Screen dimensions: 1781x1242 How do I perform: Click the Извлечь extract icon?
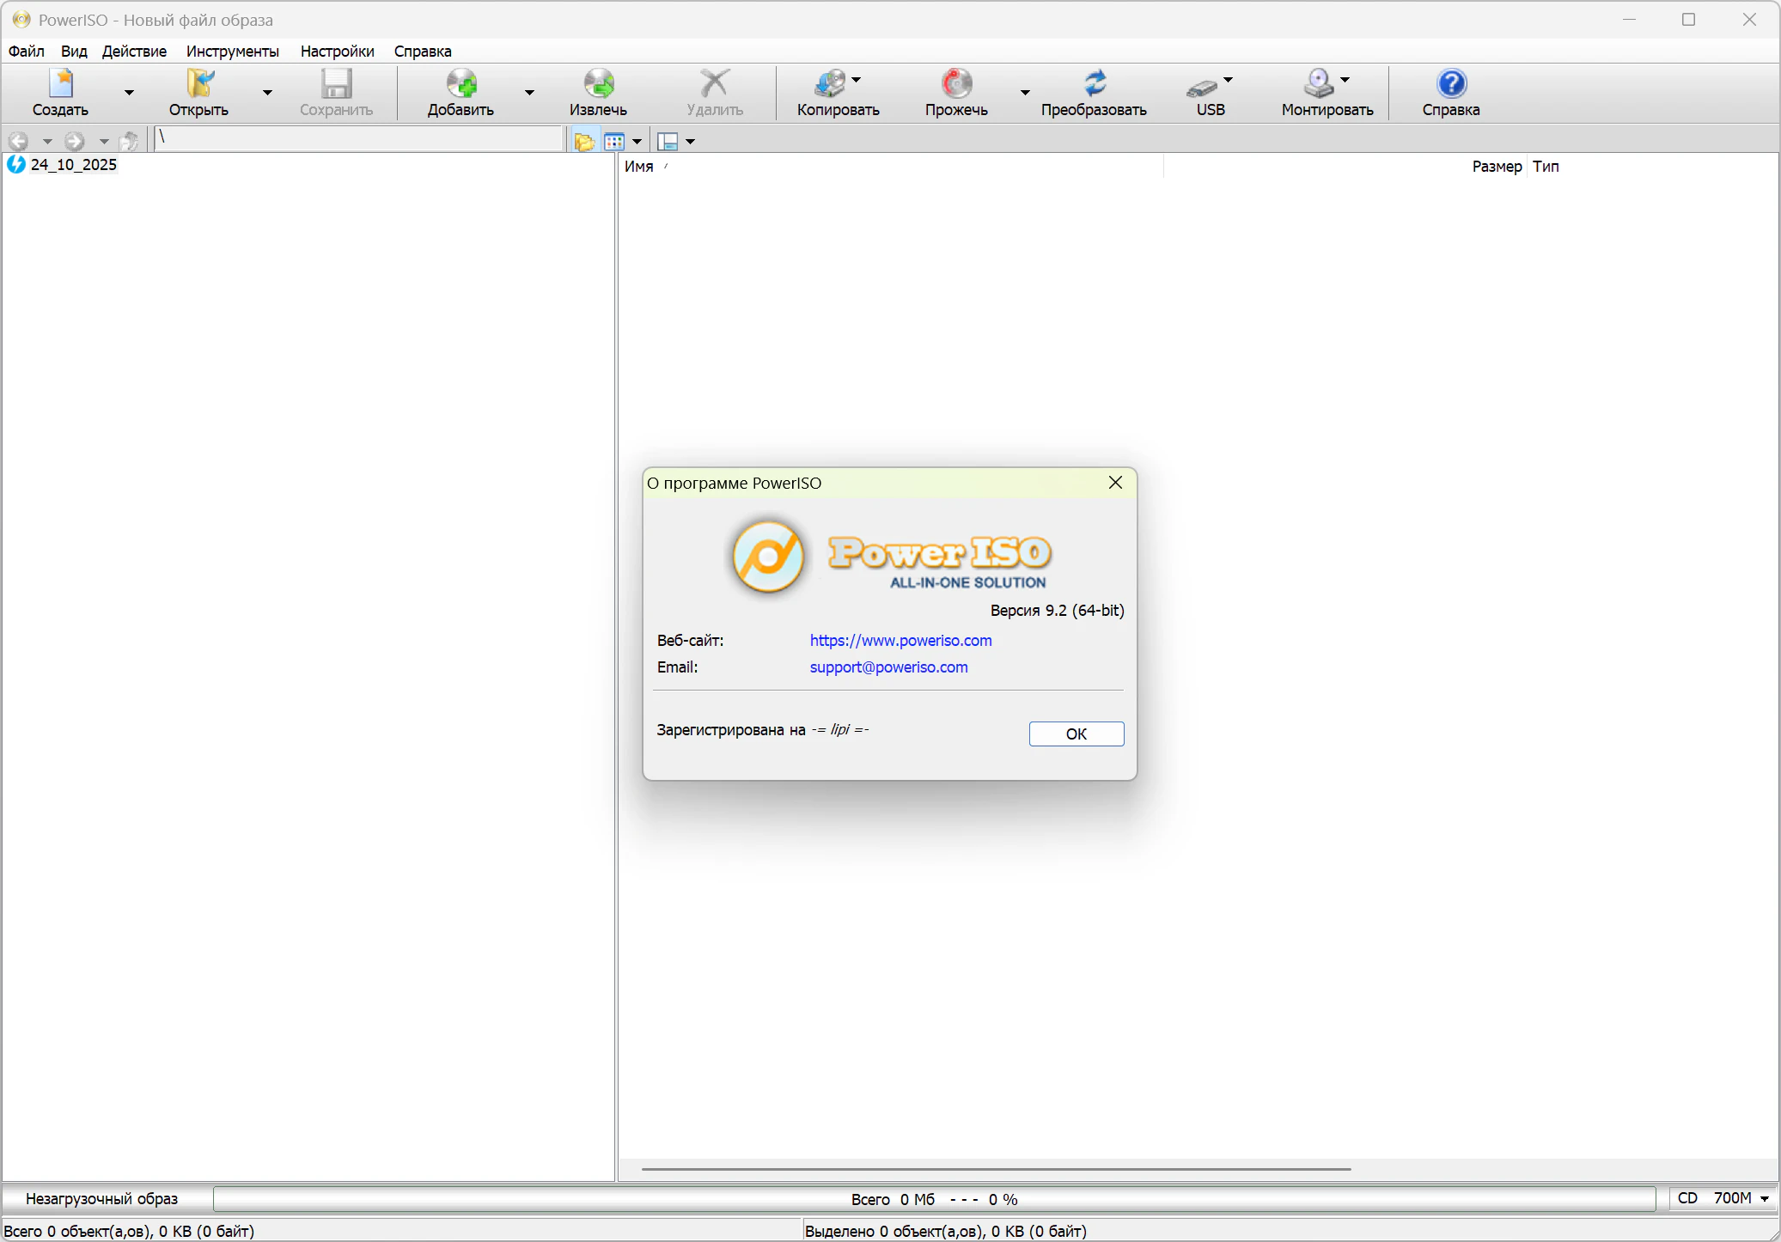(598, 84)
